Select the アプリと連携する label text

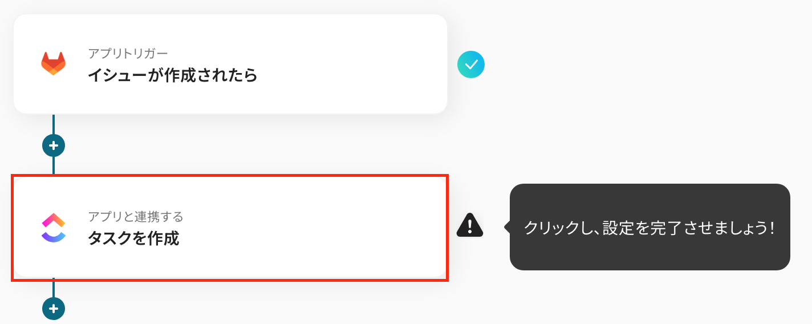click(x=136, y=217)
